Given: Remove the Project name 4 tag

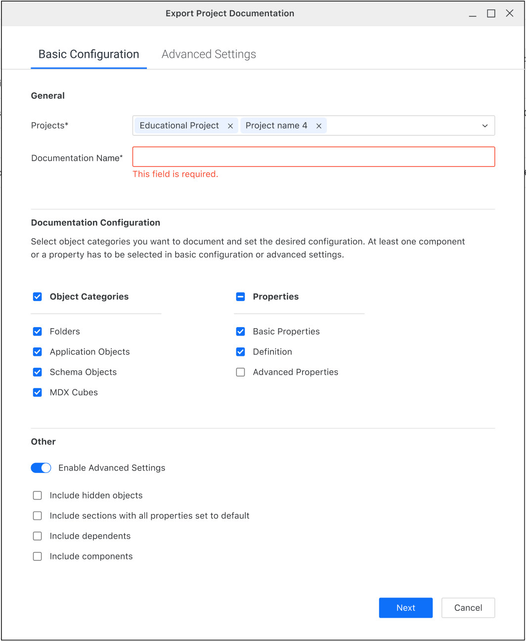Looking at the screenshot, I should (x=319, y=126).
